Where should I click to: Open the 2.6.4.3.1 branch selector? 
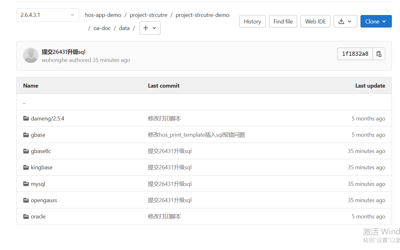[47, 15]
